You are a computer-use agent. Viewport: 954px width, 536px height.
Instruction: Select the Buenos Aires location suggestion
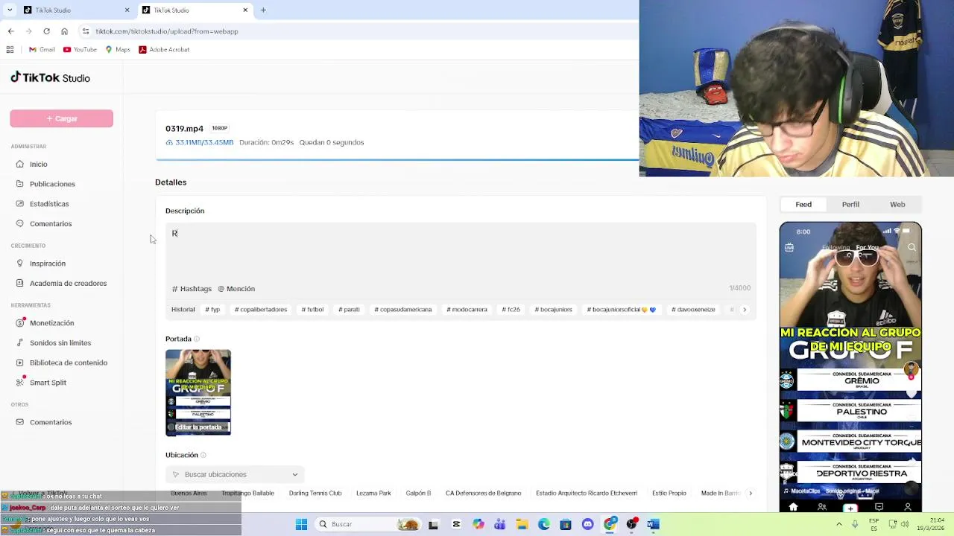[189, 494]
